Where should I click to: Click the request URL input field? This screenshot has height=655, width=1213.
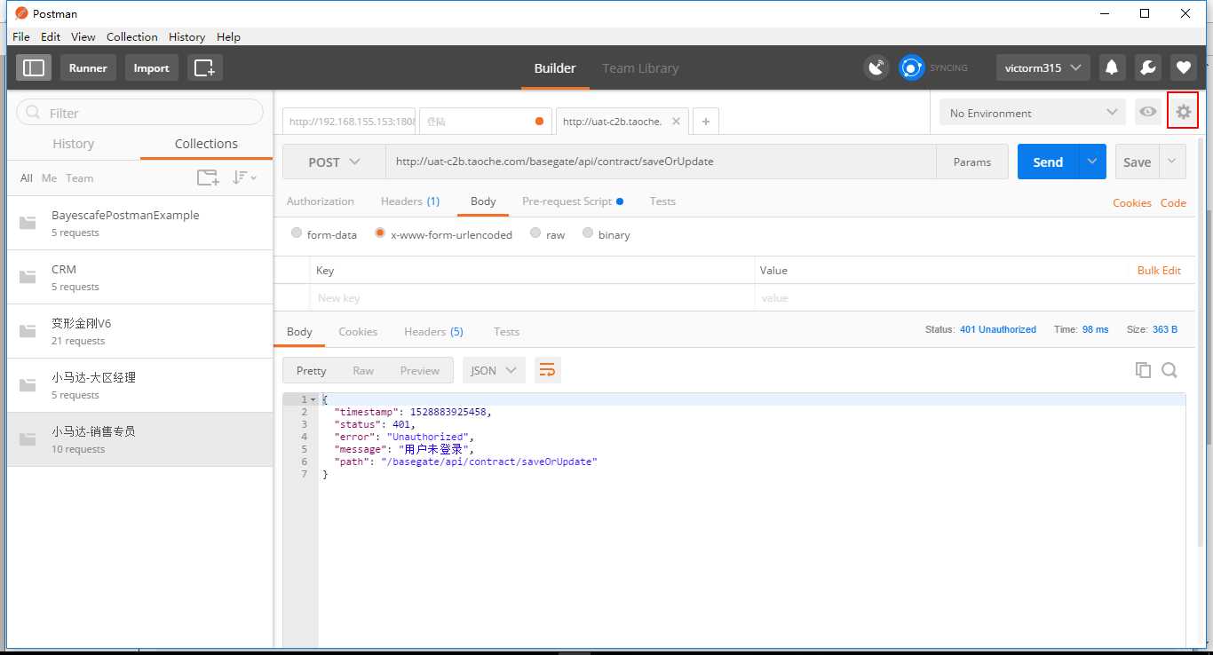pos(661,162)
